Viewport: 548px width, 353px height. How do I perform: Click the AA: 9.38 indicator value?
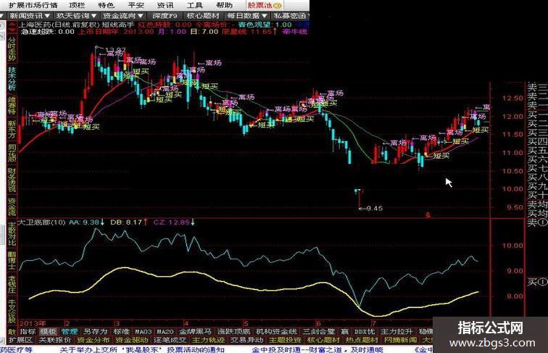click(x=87, y=222)
